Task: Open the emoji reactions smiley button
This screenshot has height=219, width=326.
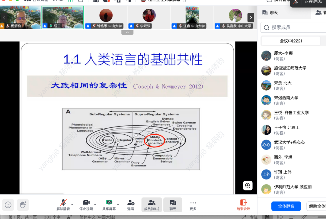Action: click(8, 205)
